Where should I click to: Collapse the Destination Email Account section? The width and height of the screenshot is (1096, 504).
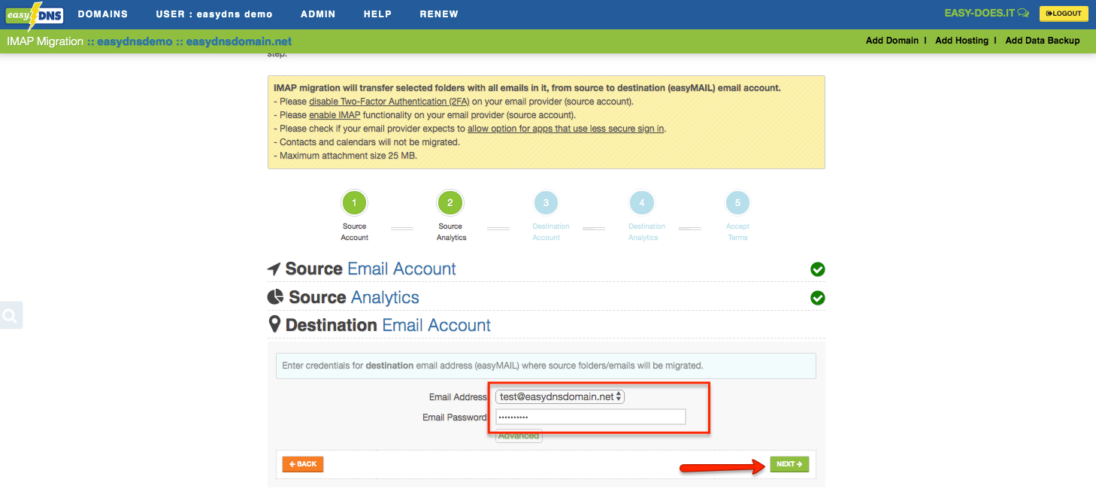tap(546, 325)
